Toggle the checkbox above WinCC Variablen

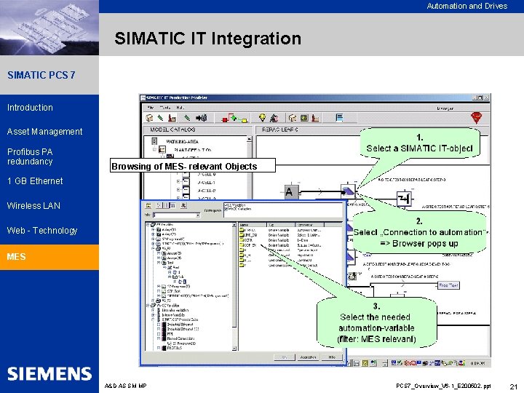click(x=226, y=205)
